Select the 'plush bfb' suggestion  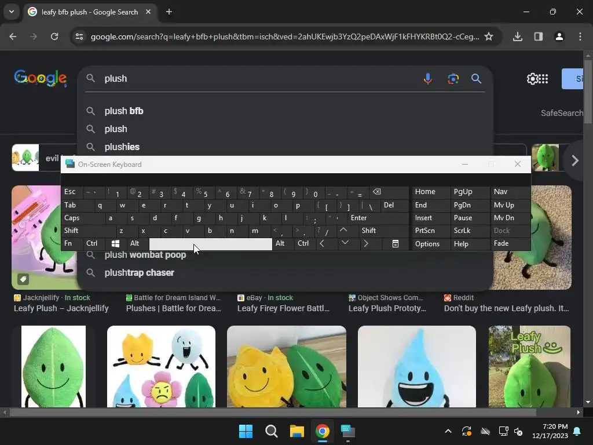coord(285,111)
